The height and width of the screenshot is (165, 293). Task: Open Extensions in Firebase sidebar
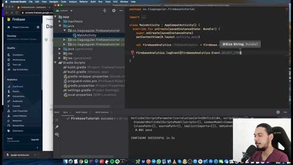tap(18, 131)
